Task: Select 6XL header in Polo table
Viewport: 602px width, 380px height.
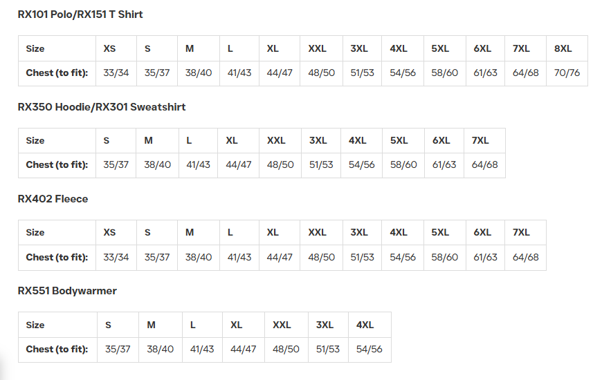Action: click(482, 48)
